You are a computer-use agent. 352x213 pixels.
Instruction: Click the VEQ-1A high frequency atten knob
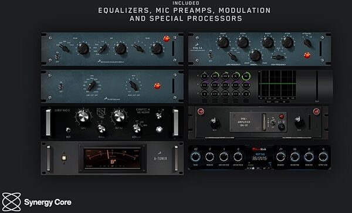coord(288,42)
